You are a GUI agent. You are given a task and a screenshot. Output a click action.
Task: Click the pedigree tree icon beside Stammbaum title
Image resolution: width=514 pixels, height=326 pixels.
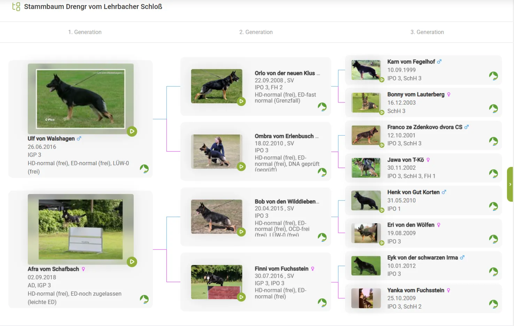click(x=16, y=7)
